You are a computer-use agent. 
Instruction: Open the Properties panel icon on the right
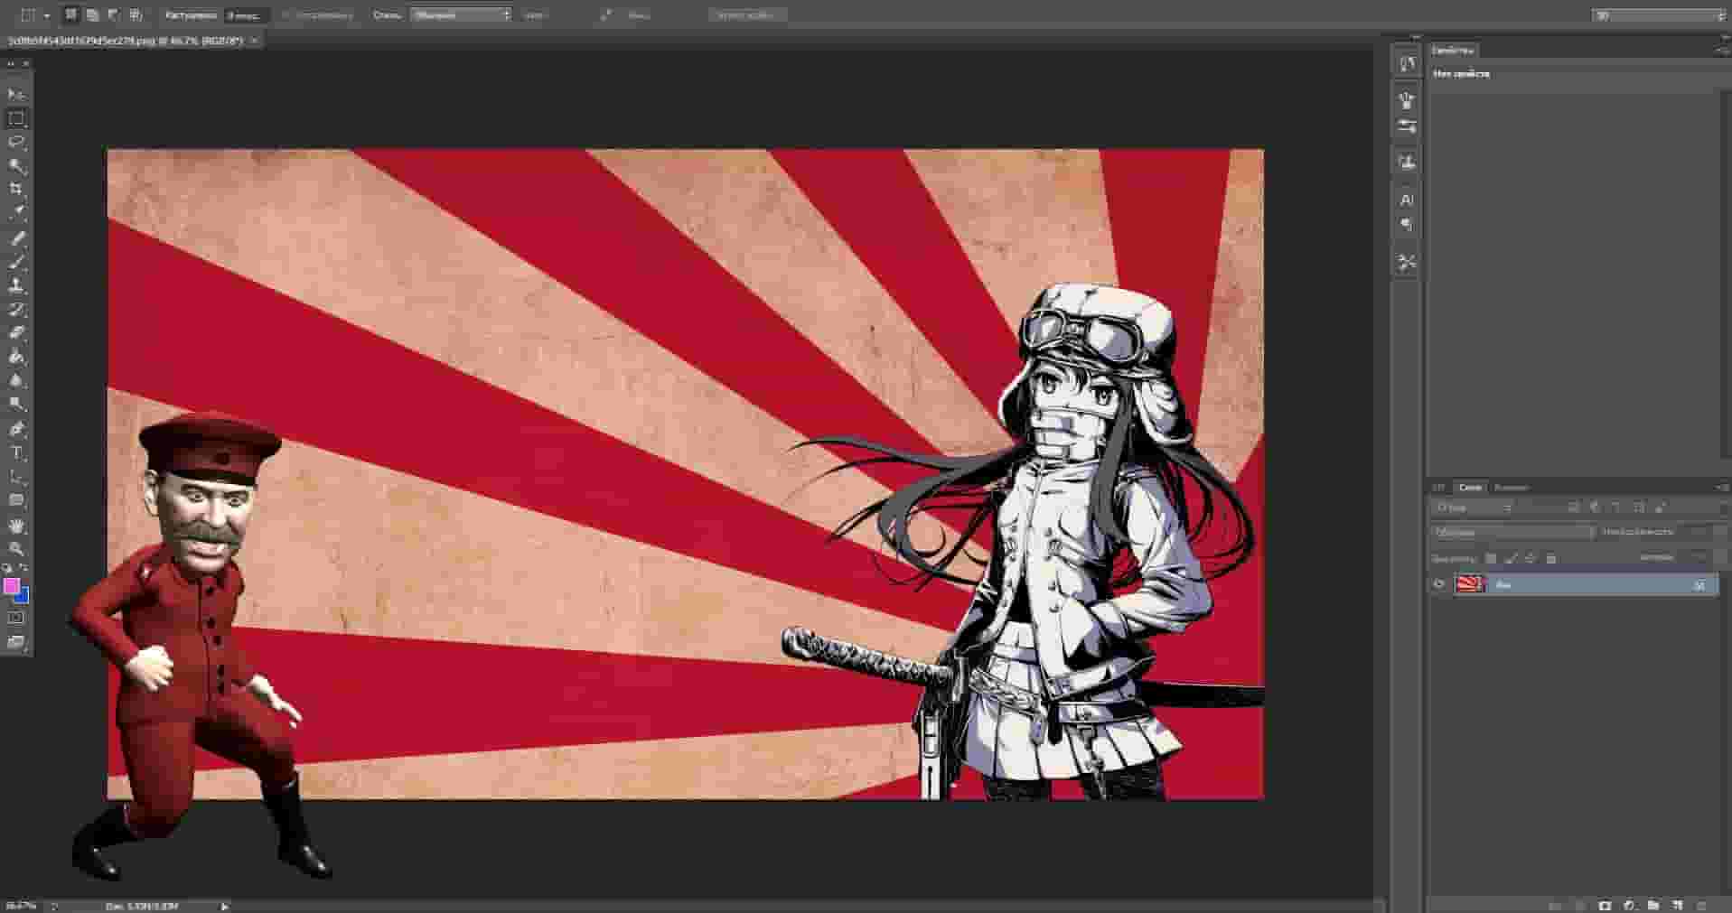tap(1407, 63)
